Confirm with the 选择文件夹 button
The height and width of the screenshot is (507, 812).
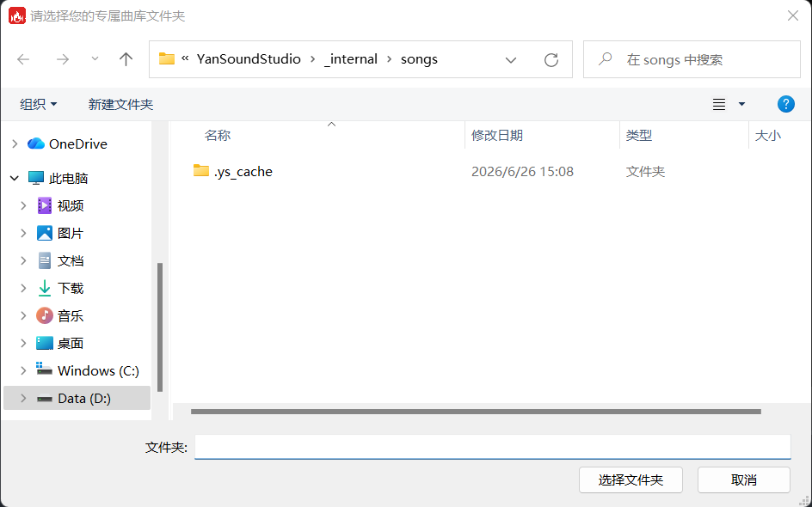631,480
